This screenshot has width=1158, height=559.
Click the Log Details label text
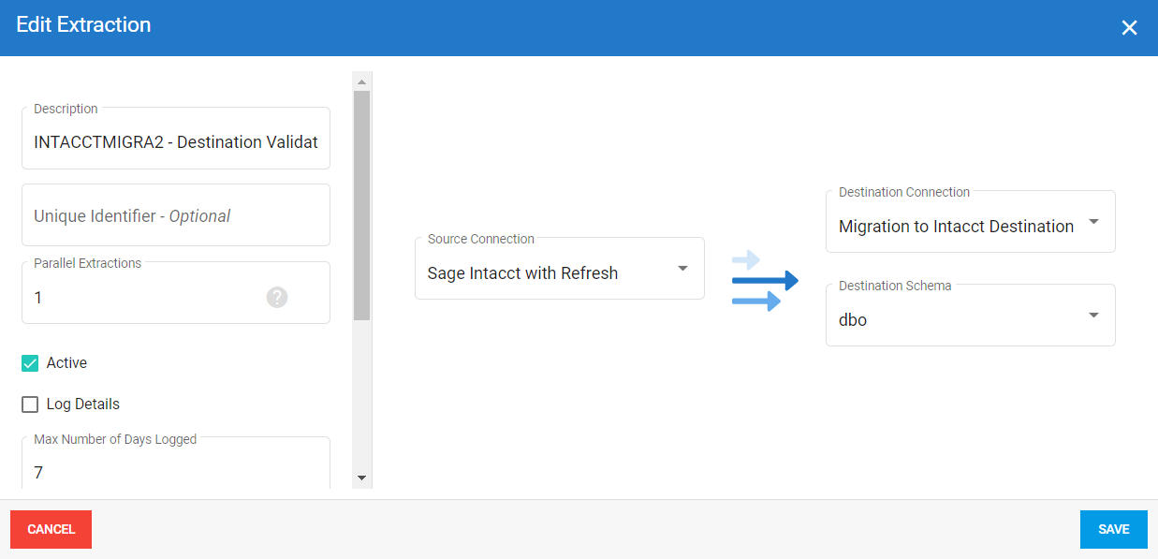(83, 405)
